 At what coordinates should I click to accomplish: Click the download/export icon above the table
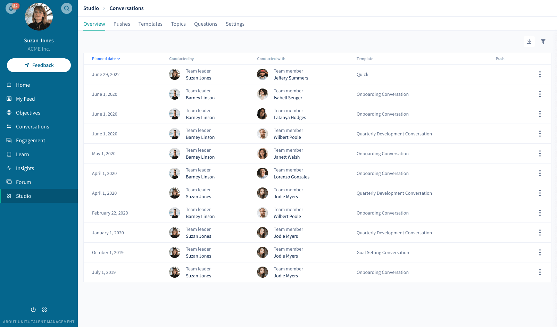click(529, 41)
